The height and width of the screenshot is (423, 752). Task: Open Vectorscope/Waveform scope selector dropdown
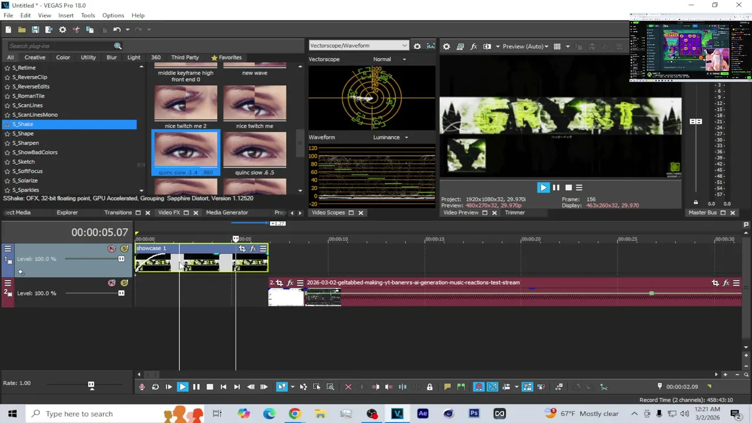358,46
